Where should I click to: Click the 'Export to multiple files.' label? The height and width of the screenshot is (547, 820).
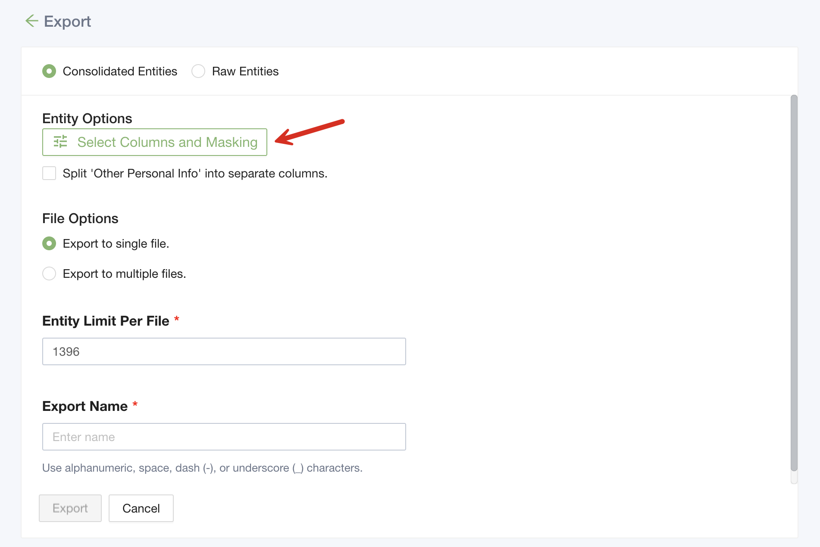[x=124, y=274]
